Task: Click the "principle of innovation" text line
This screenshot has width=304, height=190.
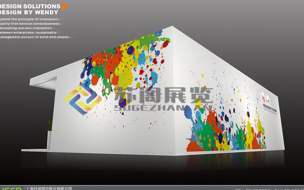Action: tap(30, 19)
